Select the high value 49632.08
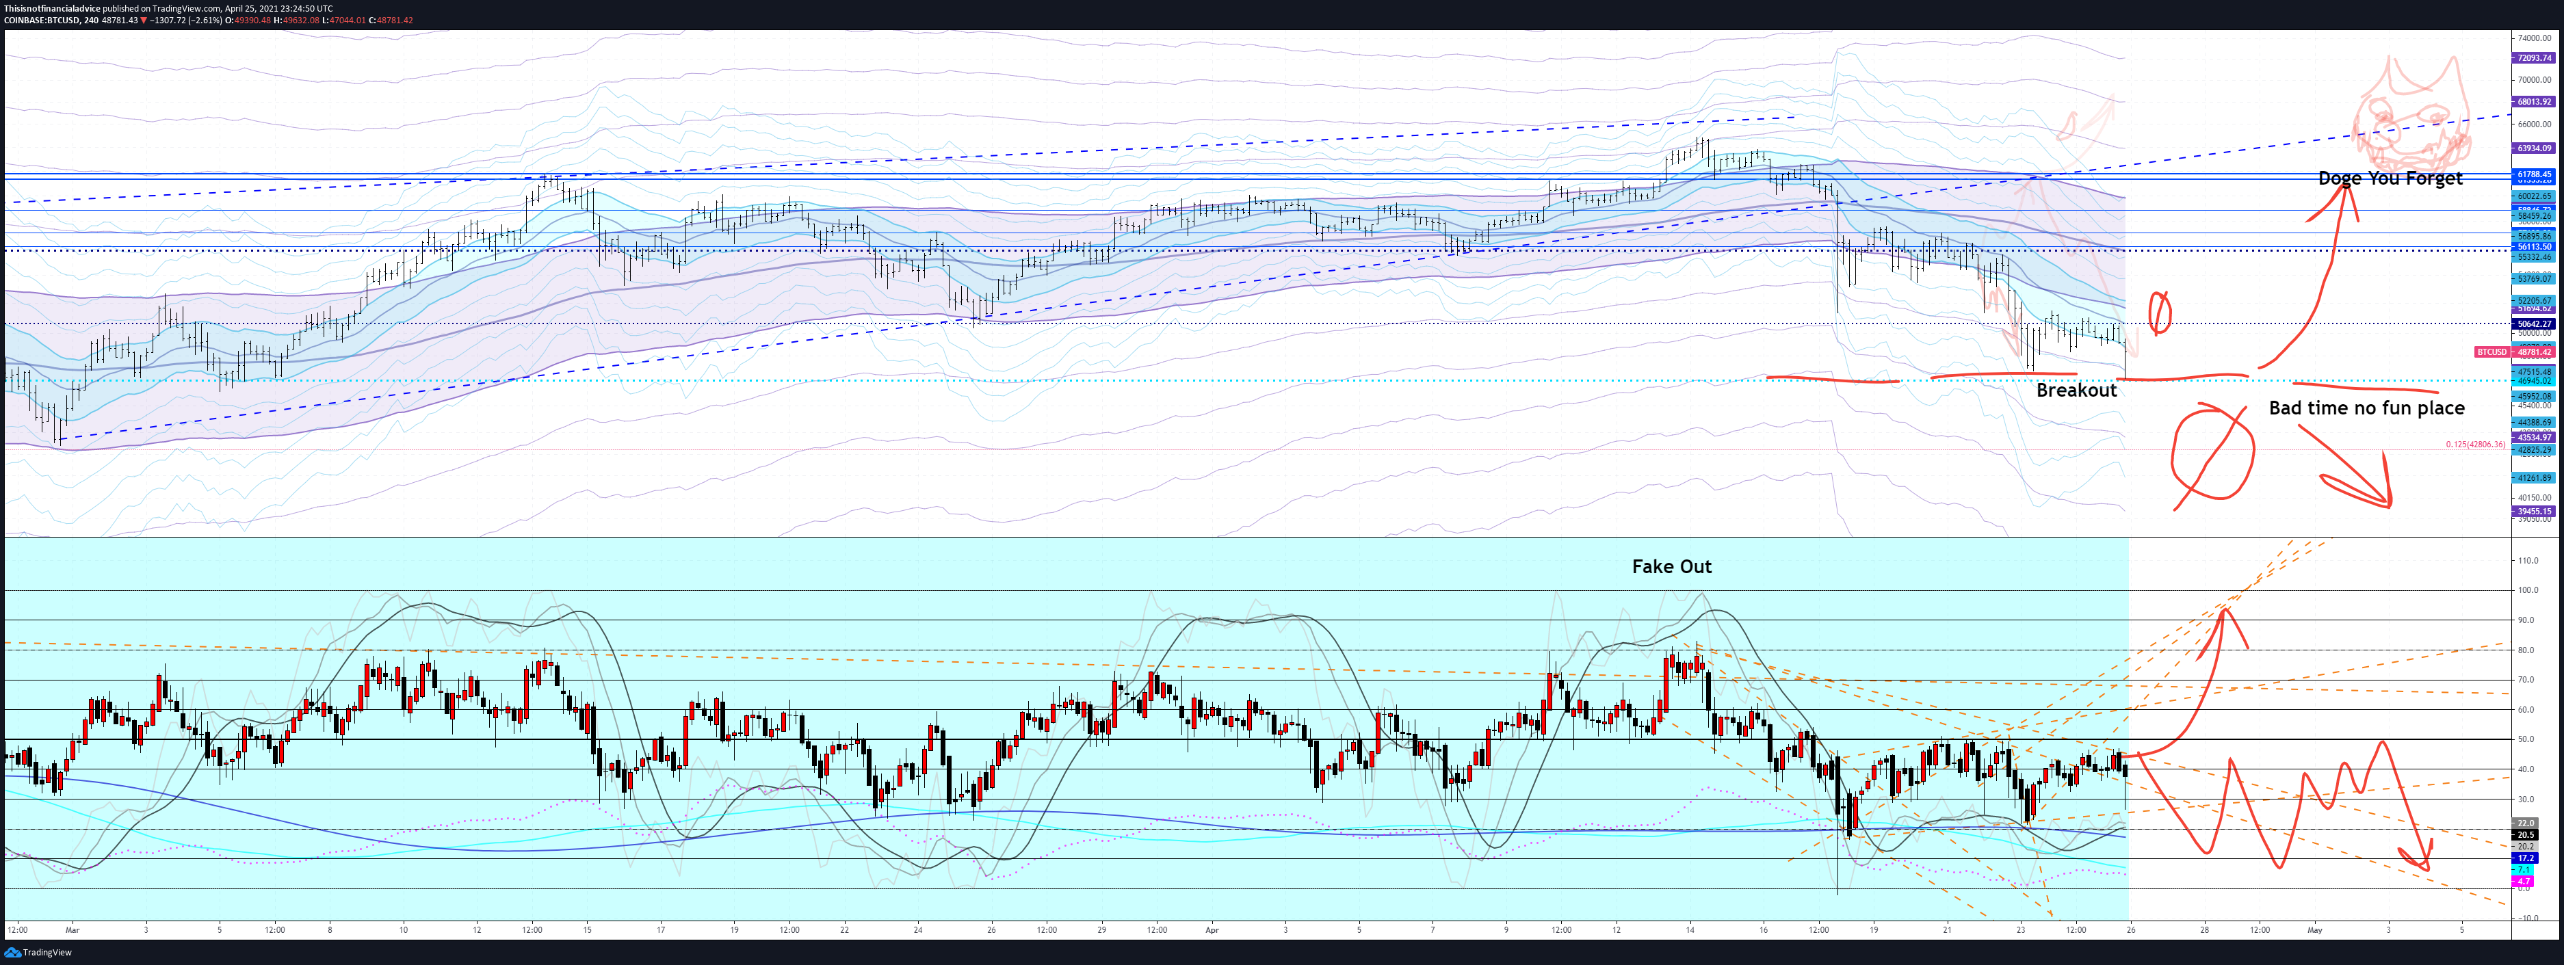2564x965 pixels. pyautogui.click(x=302, y=20)
